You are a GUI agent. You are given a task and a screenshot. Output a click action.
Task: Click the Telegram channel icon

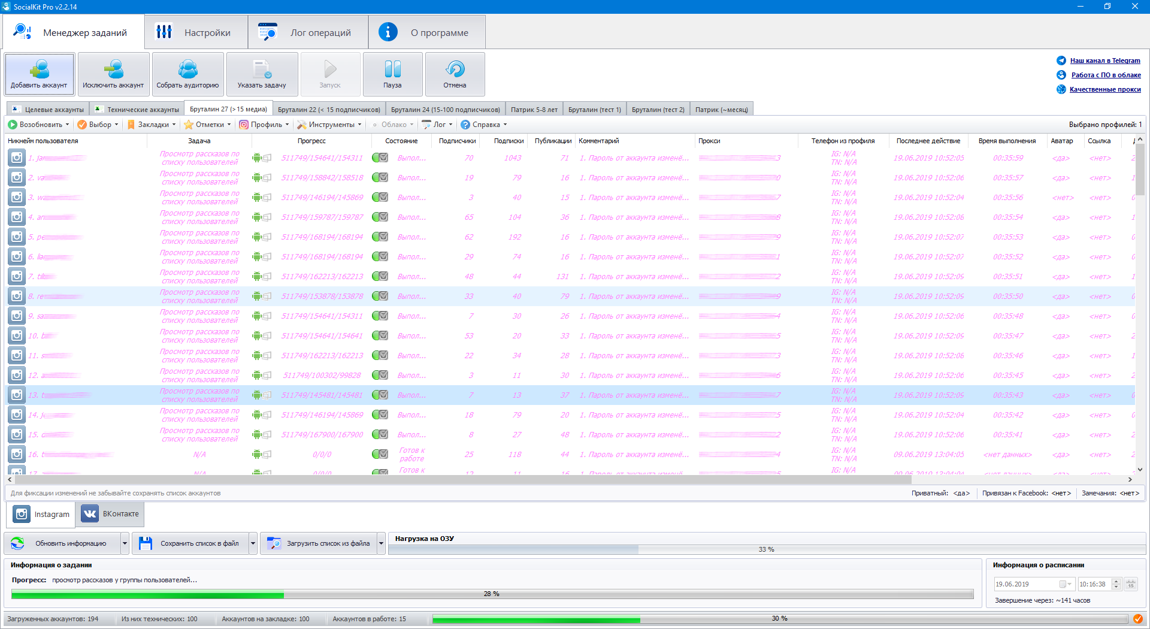tap(1061, 61)
